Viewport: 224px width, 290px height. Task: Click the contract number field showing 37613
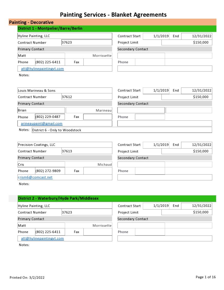point(86,151)
